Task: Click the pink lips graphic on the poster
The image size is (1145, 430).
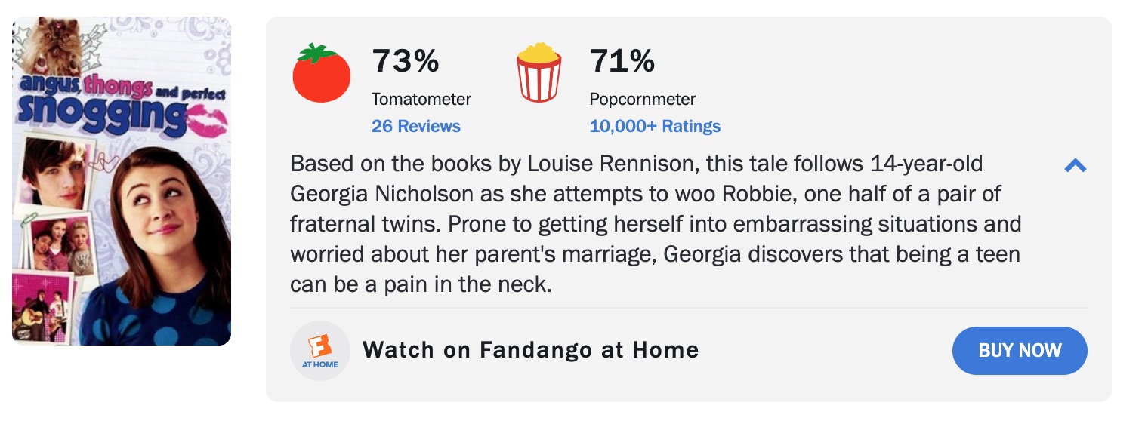Action: pyautogui.click(x=209, y=119)
